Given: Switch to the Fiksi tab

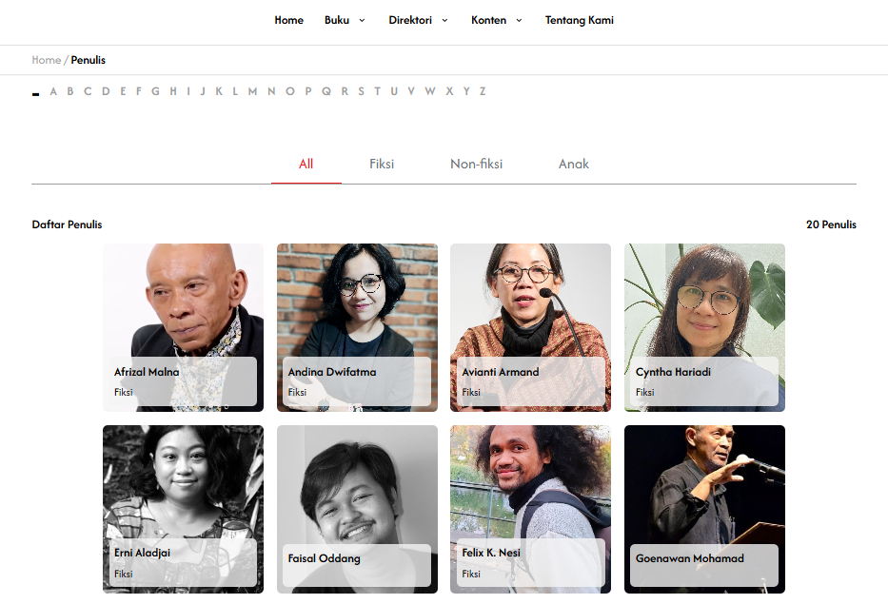Looking at the screenshot, I should [382, 164].
